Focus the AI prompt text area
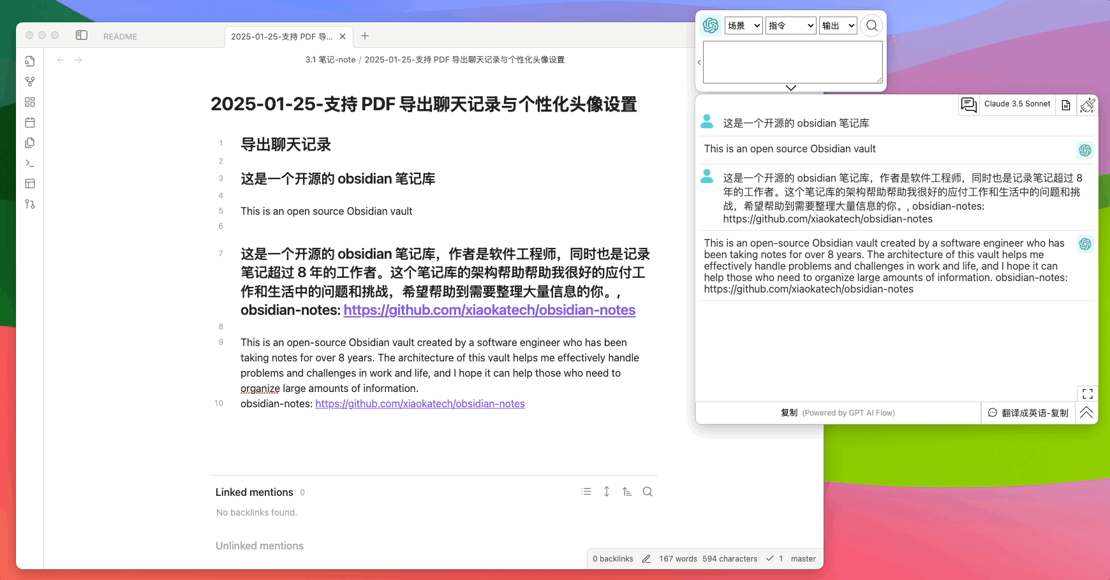Image resolution: width=1110 pixels, height=580 pixels. coord(793,62)
